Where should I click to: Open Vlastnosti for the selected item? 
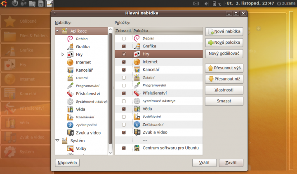(x=224, y=90)
